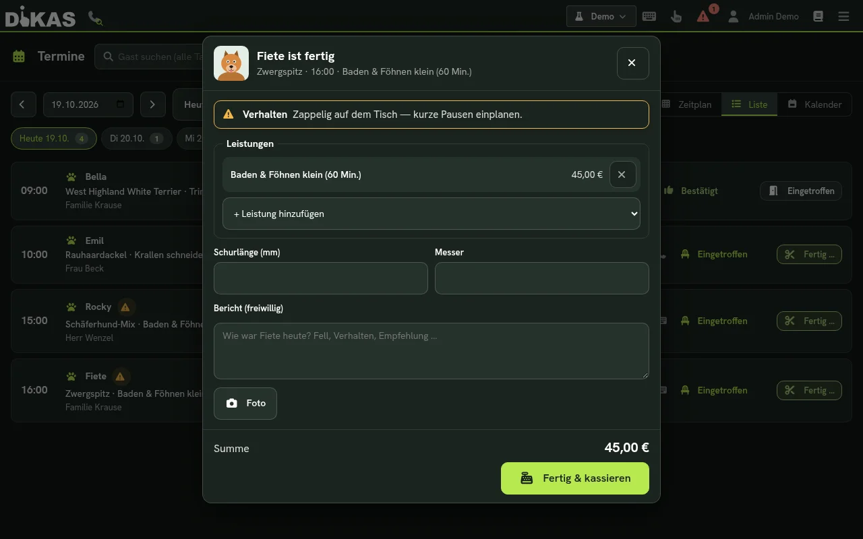863x539 pixels.
Task: Click the warning icon next to Rocky
Action: 125,307
